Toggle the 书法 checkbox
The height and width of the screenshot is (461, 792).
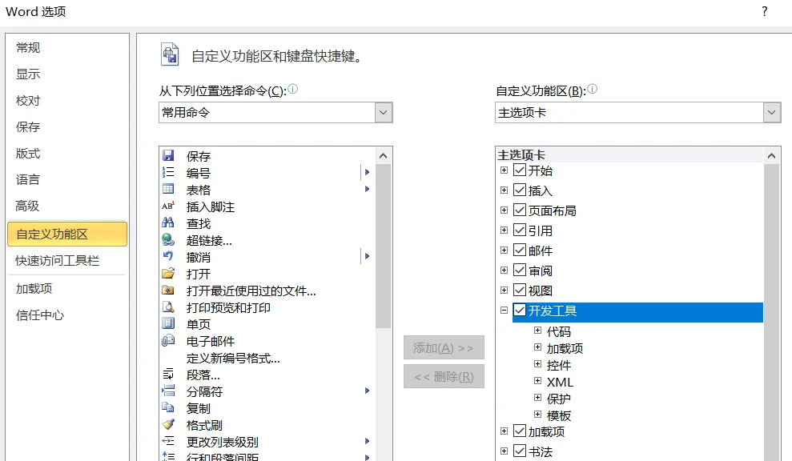pos(519,451)
